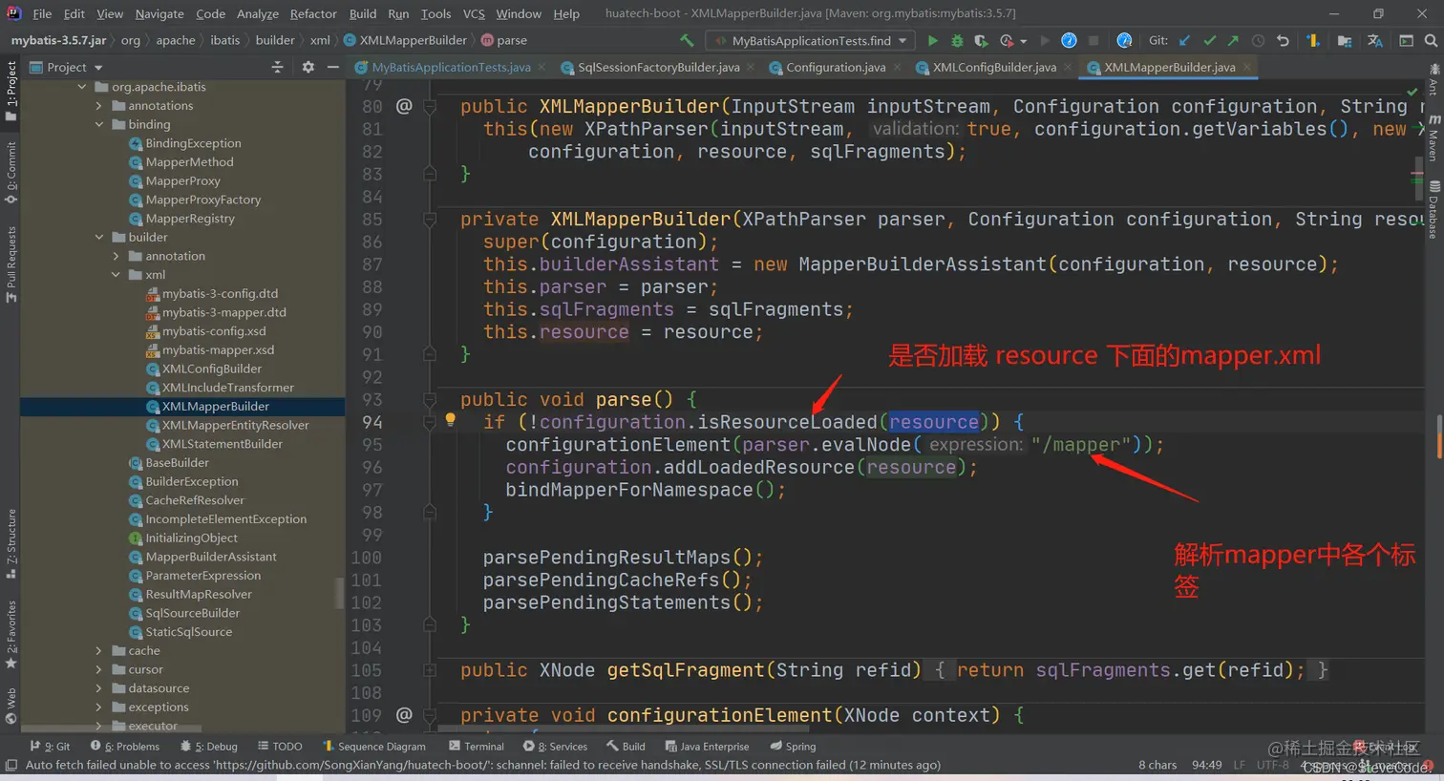The width and height of the screenshot is (1444, 781).
Task: Click the blue circular help icon in the toolbar
Action: 1069,40
